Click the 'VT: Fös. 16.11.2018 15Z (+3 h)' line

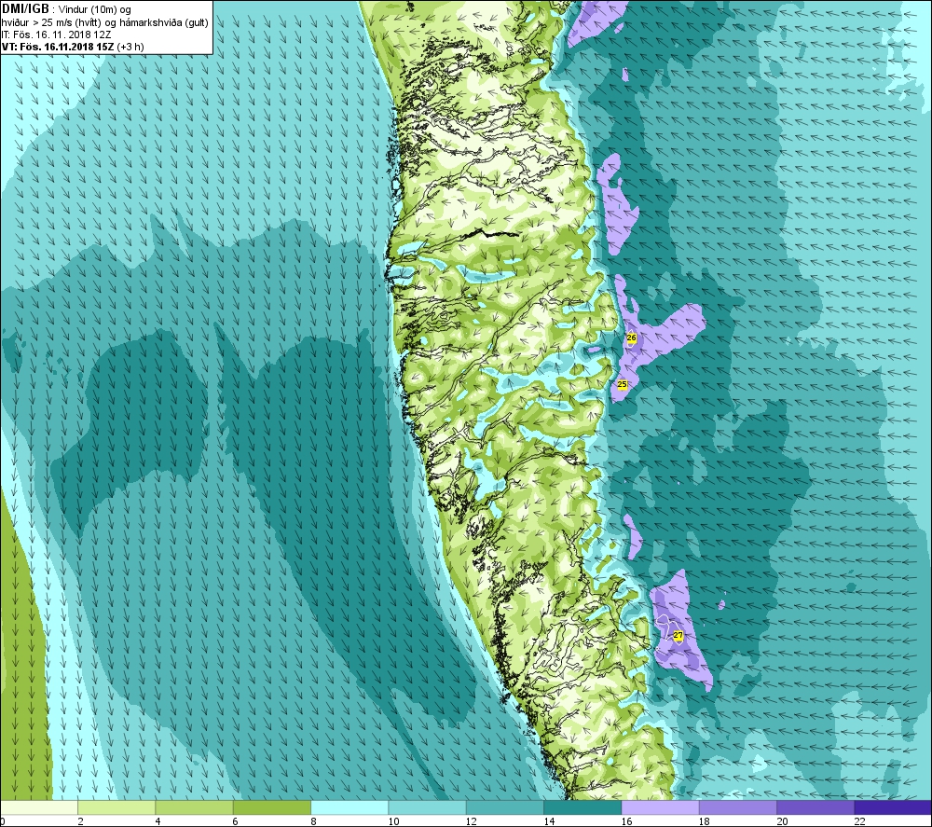73,47
